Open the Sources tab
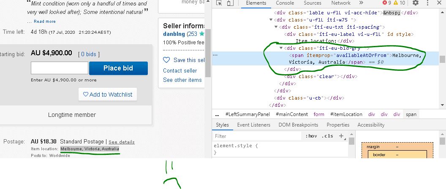Screen dimensions: 446x189 point(312,3)
